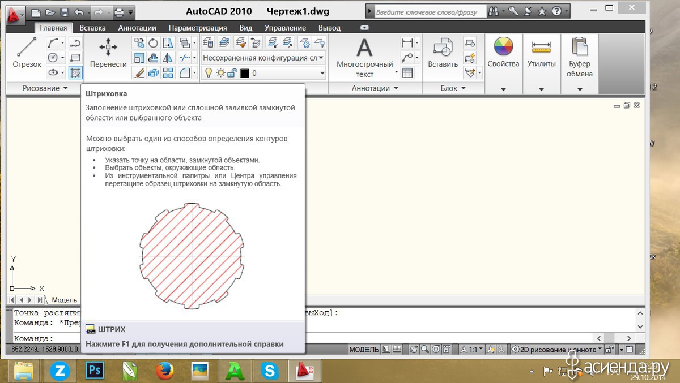Select the Rotate tool in the ribbon
Image resolution: width=680 pixels, height=383 pixels.
(154, 43)
